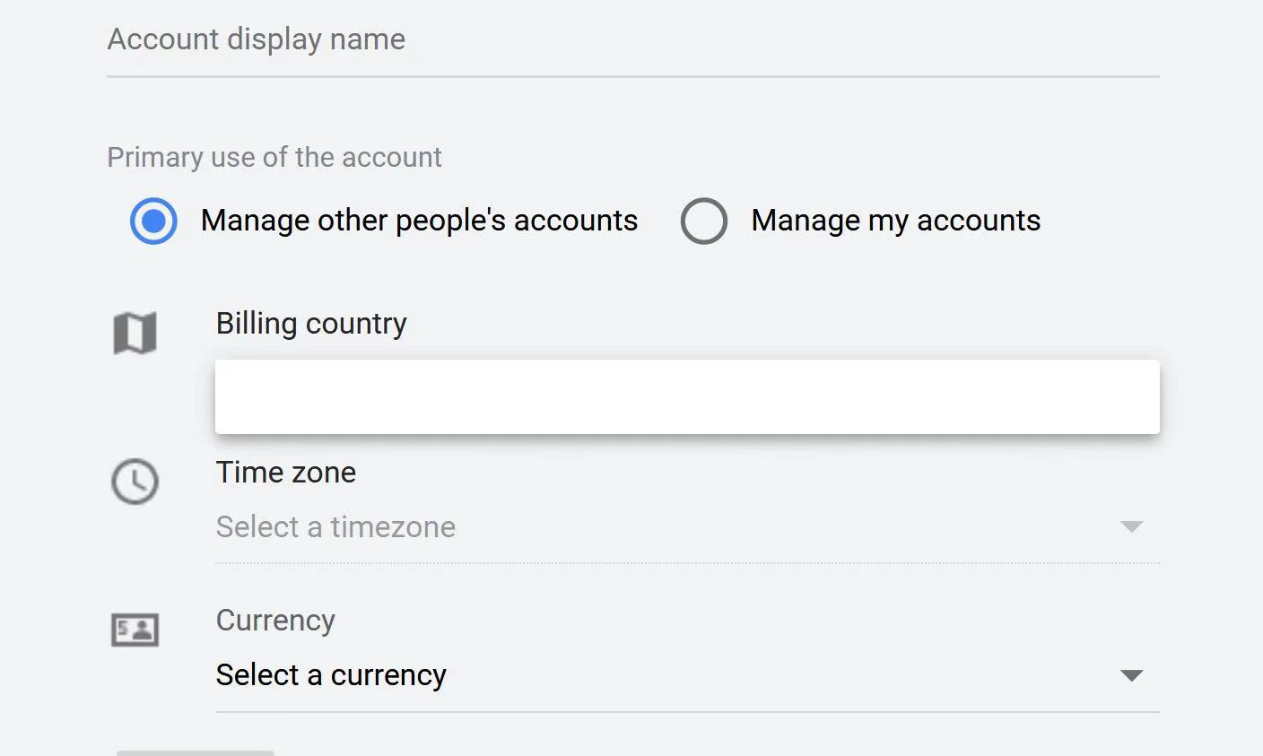Image resolution: width=1263 pixels, height=756 pixels.
Task: Click the "Select a currency" placeholder text
Action: tap(330, 675)
